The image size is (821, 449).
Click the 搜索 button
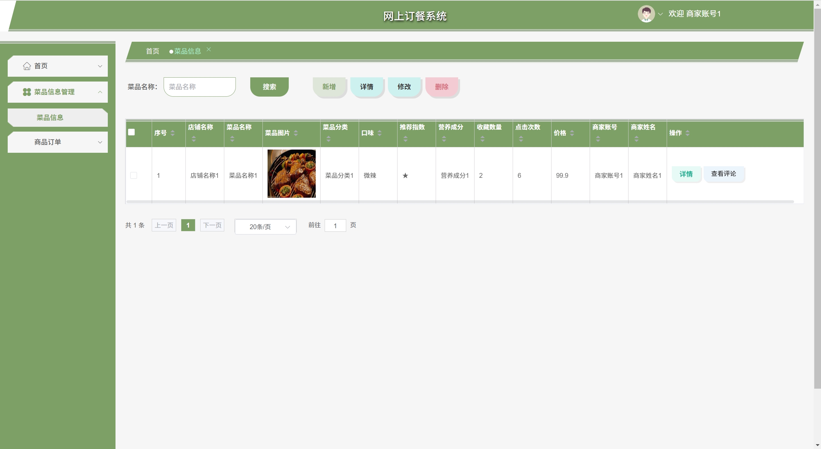pos(269,87)
